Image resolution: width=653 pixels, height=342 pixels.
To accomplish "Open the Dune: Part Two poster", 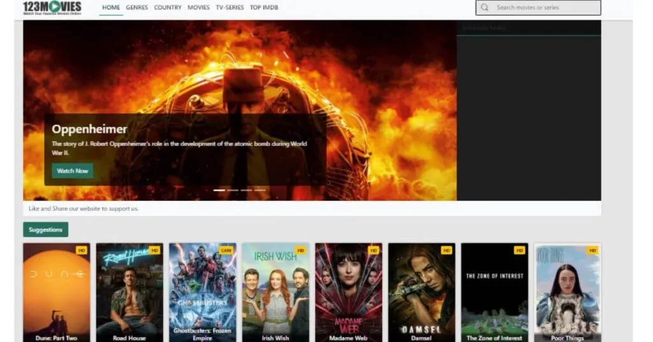I will [x=56, y=293].
